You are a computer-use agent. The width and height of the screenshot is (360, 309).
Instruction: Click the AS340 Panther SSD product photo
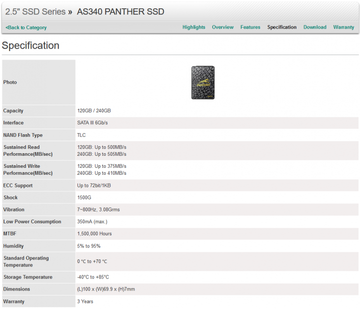(203, 83)
